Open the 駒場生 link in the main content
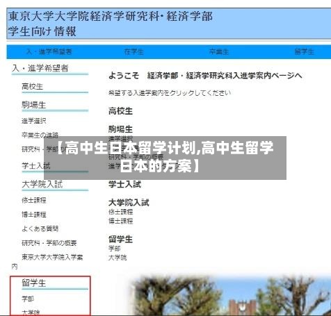 pyautogui.click(x=120, y=129)
